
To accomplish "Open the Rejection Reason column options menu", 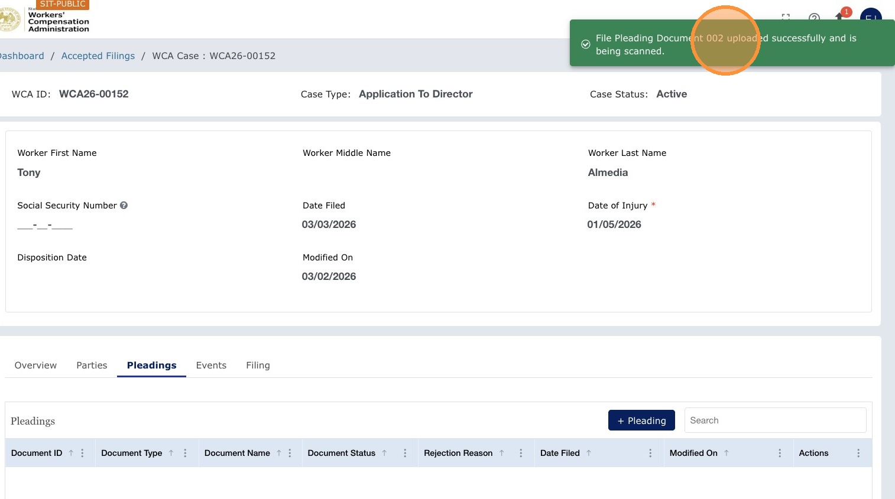I will point(521,453).
